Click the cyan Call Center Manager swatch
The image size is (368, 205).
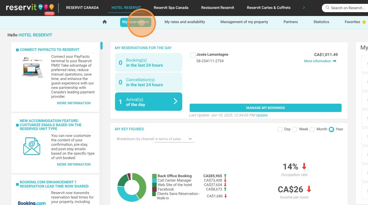click(154, 180)
